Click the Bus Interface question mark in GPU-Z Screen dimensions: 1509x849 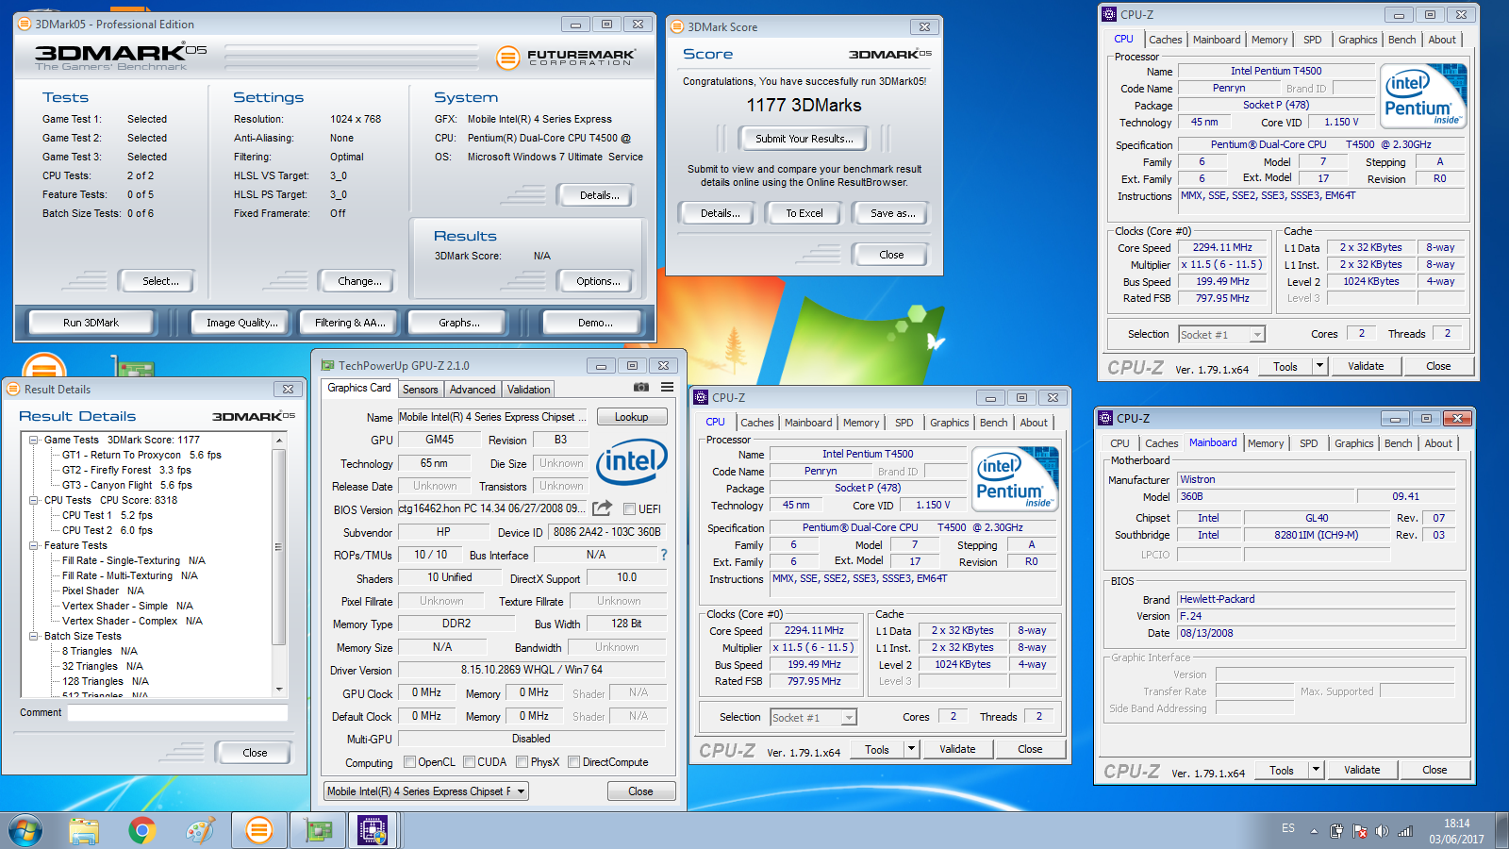pyautogui.click(x=663, y=555)
